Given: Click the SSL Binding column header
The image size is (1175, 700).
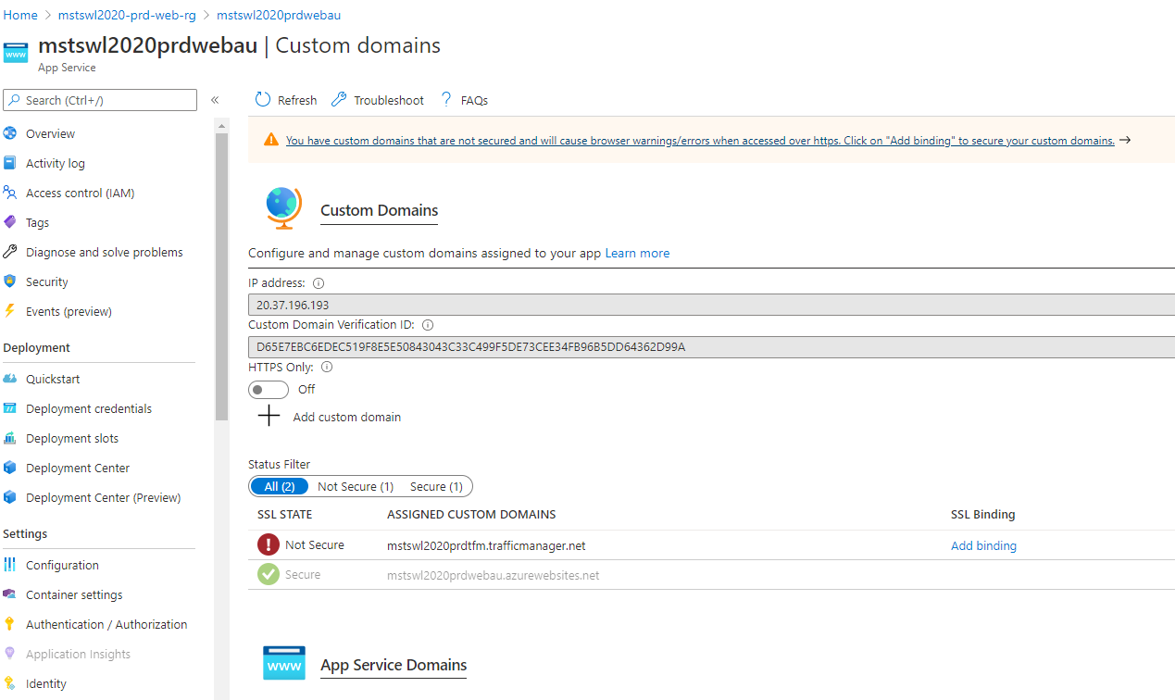Looking at the screenshot, I should 982,515.
